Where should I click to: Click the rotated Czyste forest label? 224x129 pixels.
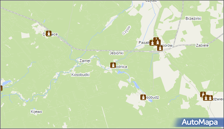click(x=126, y=30)
